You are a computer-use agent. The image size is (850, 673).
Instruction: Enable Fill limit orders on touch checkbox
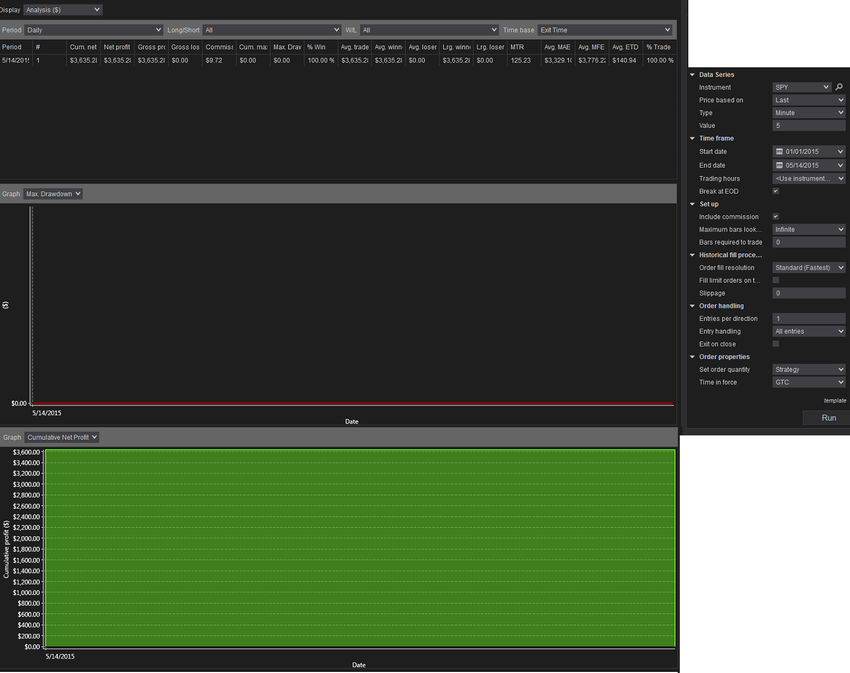point(776,280)
